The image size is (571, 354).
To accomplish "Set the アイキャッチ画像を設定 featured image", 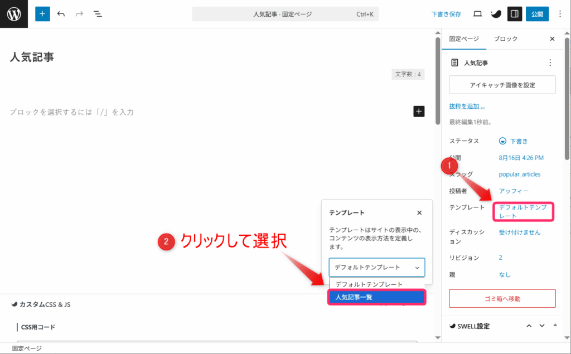I will tap(502, 85).
